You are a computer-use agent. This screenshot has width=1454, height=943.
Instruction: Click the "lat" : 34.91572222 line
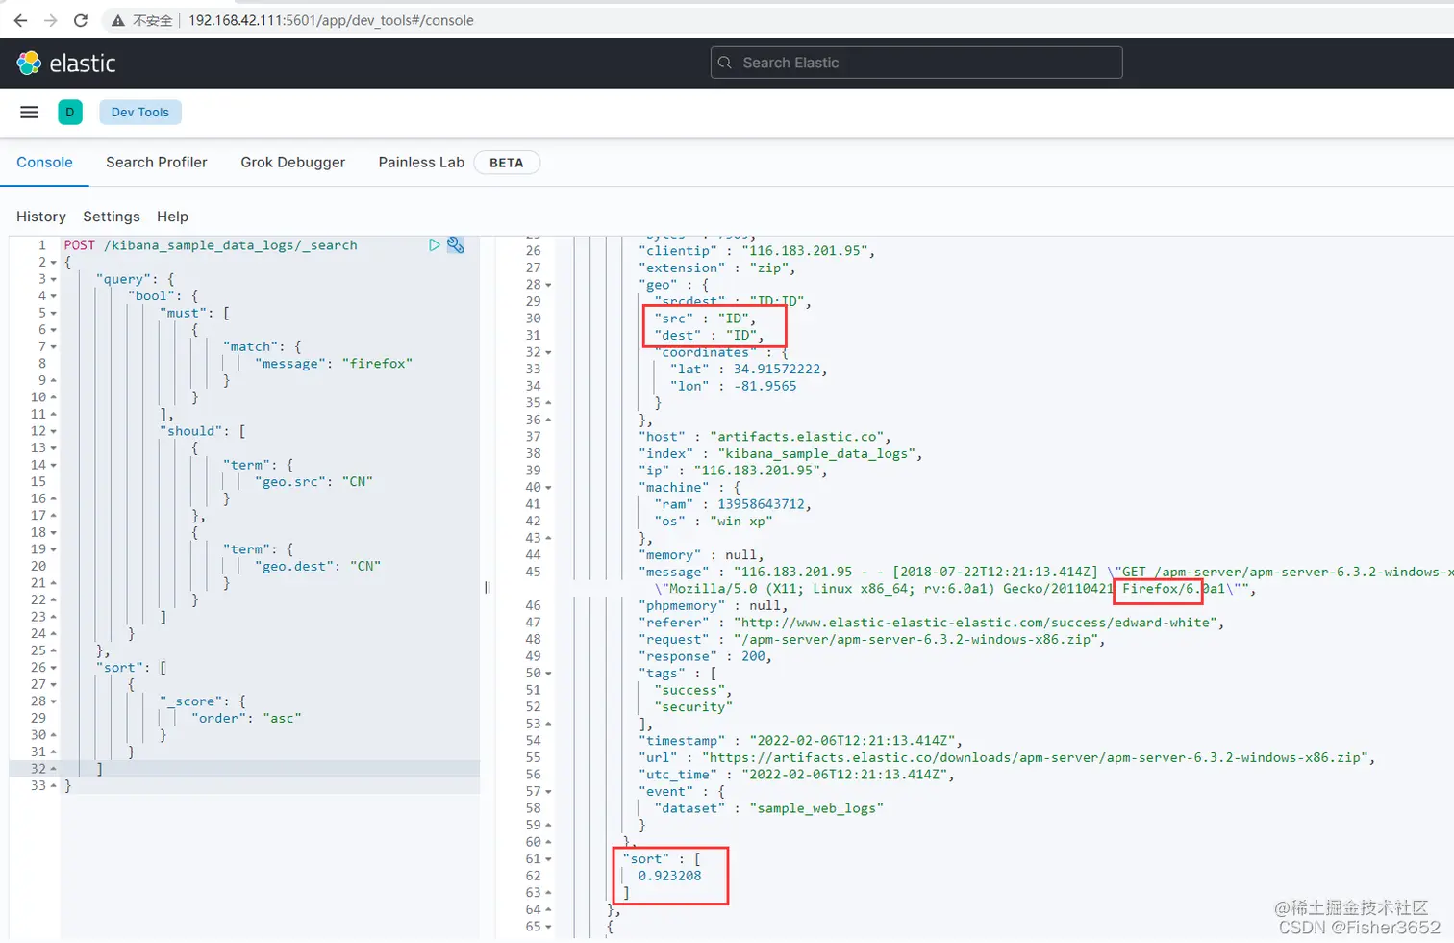pos(748,370)
